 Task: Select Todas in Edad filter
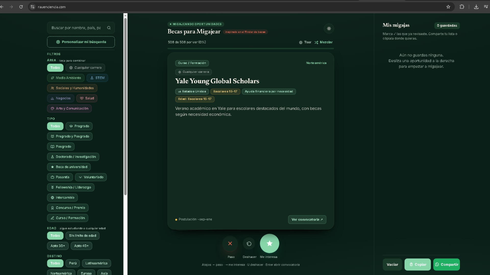[55, 236]
